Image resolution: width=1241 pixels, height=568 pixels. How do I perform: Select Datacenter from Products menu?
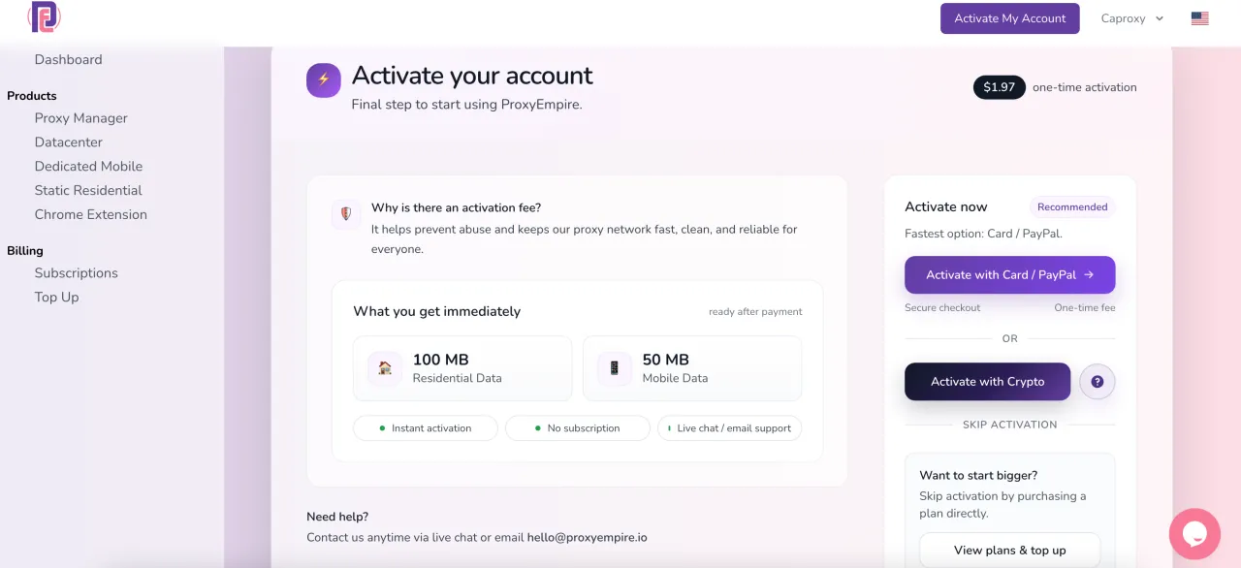tap(68, 142)
